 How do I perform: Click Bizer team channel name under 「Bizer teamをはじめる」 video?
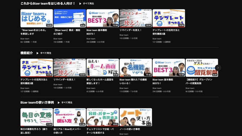click(x=25, y=39)
